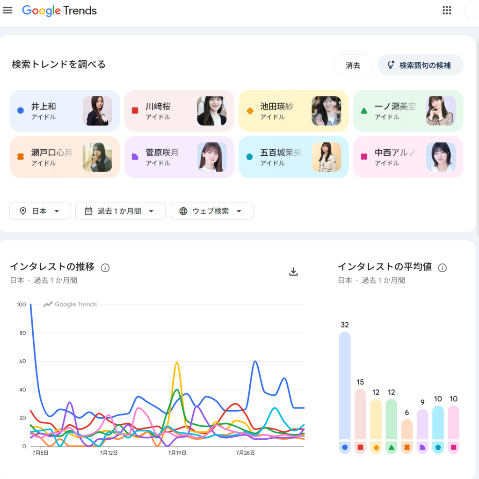This screenshot has width=479, height=479.
Task: Click 中西アルノ's photo thumbnail
Action: click(441, 157)
